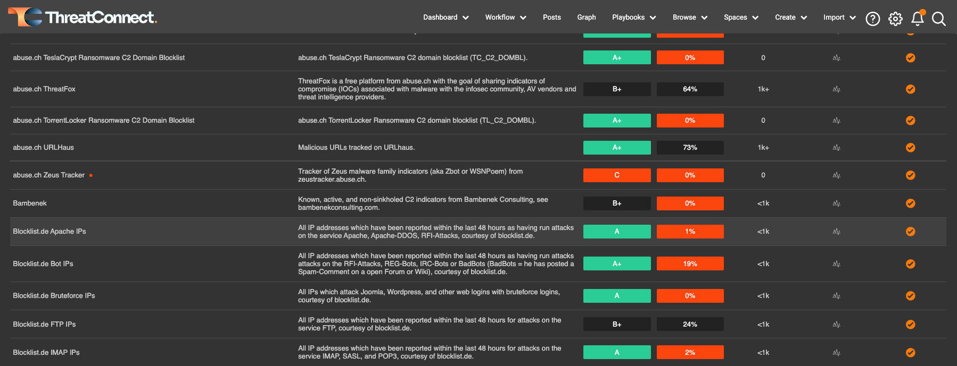This screenshot has width=957, height=366.
Task: Toggle the active checkmark for Blocklist.de Bruteforce IPs
Action: click(911, 296)
